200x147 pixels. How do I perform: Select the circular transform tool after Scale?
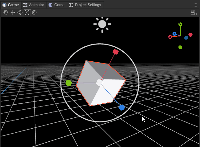(x=34, y=12)
